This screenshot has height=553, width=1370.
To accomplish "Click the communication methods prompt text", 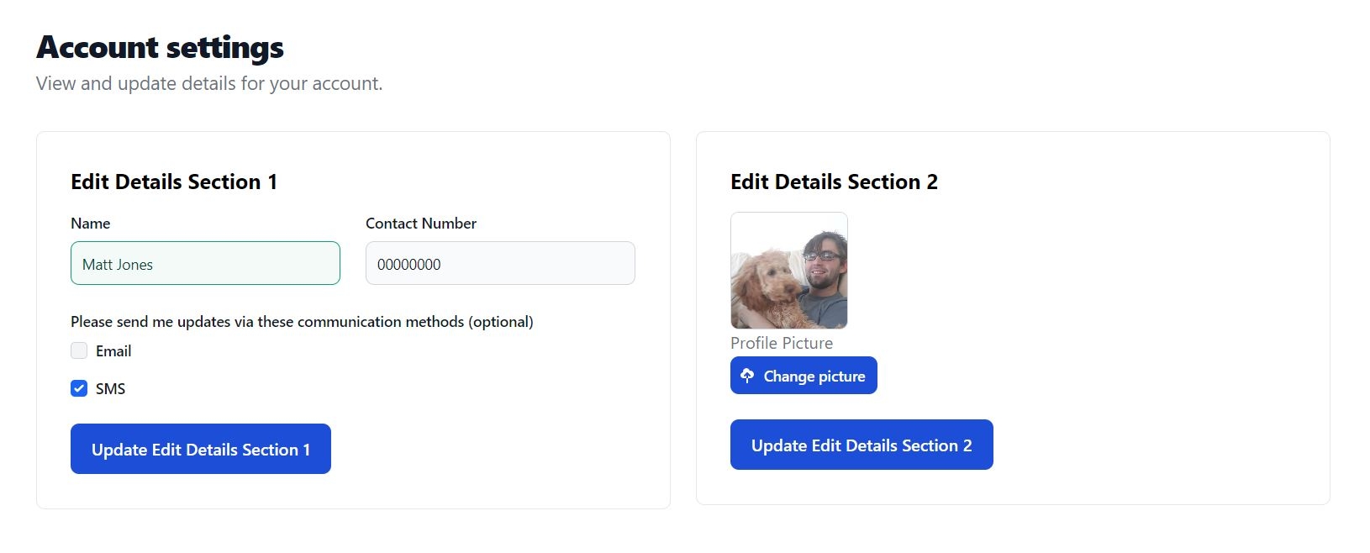I will [x=302, y=322].
